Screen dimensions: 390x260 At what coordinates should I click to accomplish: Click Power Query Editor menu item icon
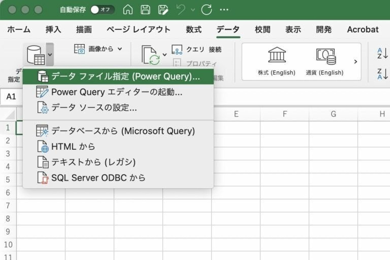pos(42,92)
